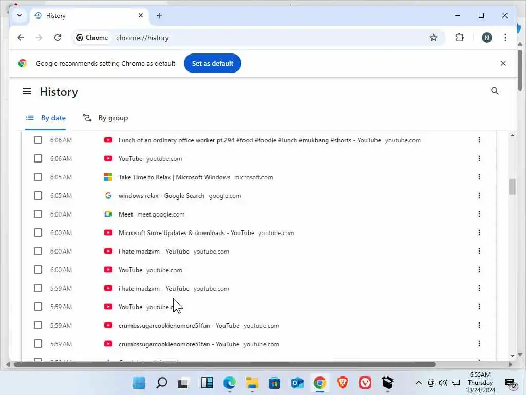Open actions menu for Microsoft Store Updates row
The height and width of the screenshot is (395, 526).
479,232
